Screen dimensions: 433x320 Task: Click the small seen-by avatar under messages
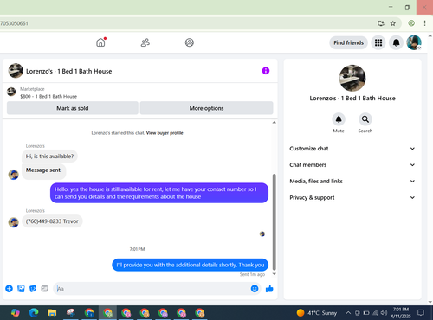262,234
